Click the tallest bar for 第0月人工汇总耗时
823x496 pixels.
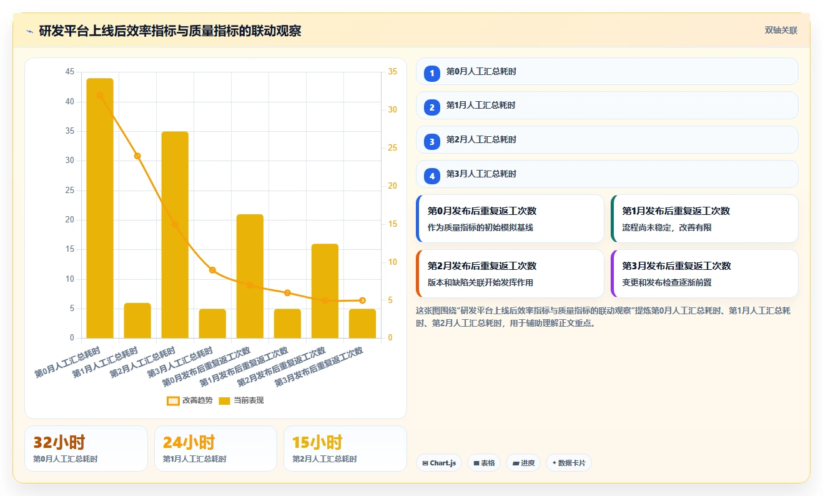pyautogui.click(x=100, y=208)
